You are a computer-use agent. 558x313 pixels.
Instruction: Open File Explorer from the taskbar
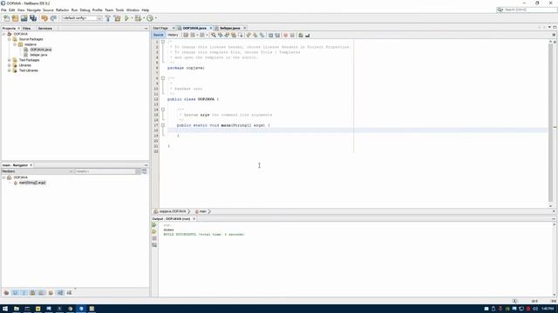17,309
